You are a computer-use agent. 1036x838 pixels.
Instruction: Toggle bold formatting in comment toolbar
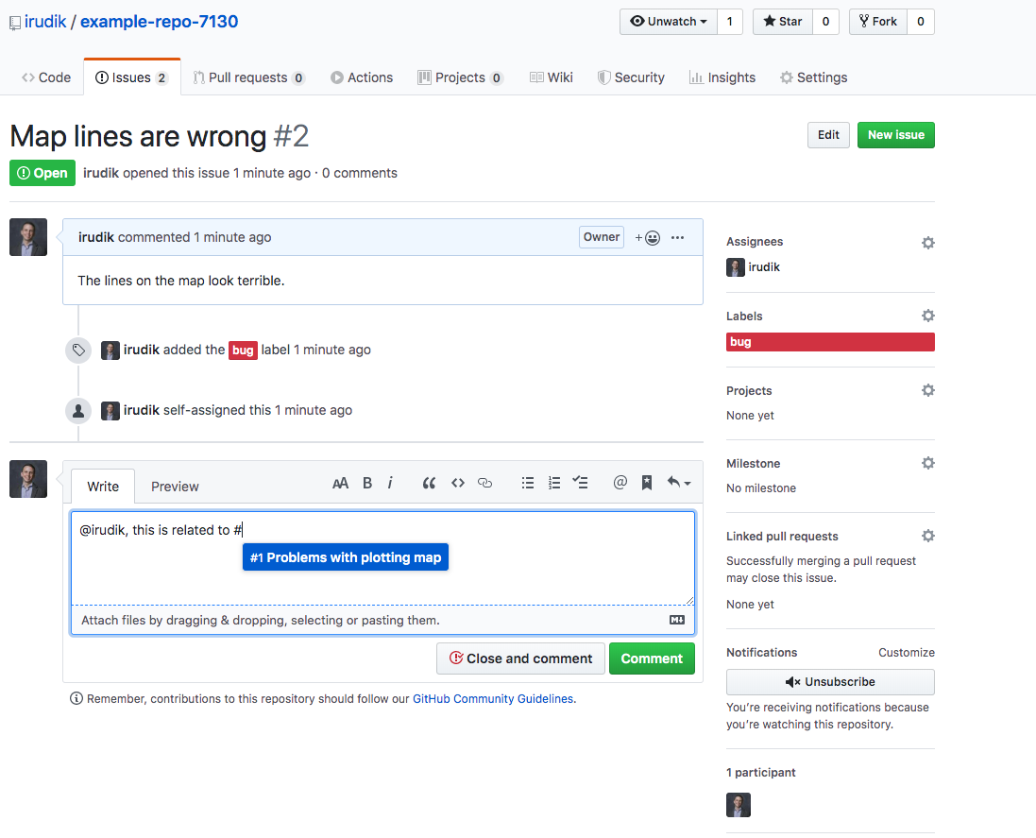coord(367,483)
